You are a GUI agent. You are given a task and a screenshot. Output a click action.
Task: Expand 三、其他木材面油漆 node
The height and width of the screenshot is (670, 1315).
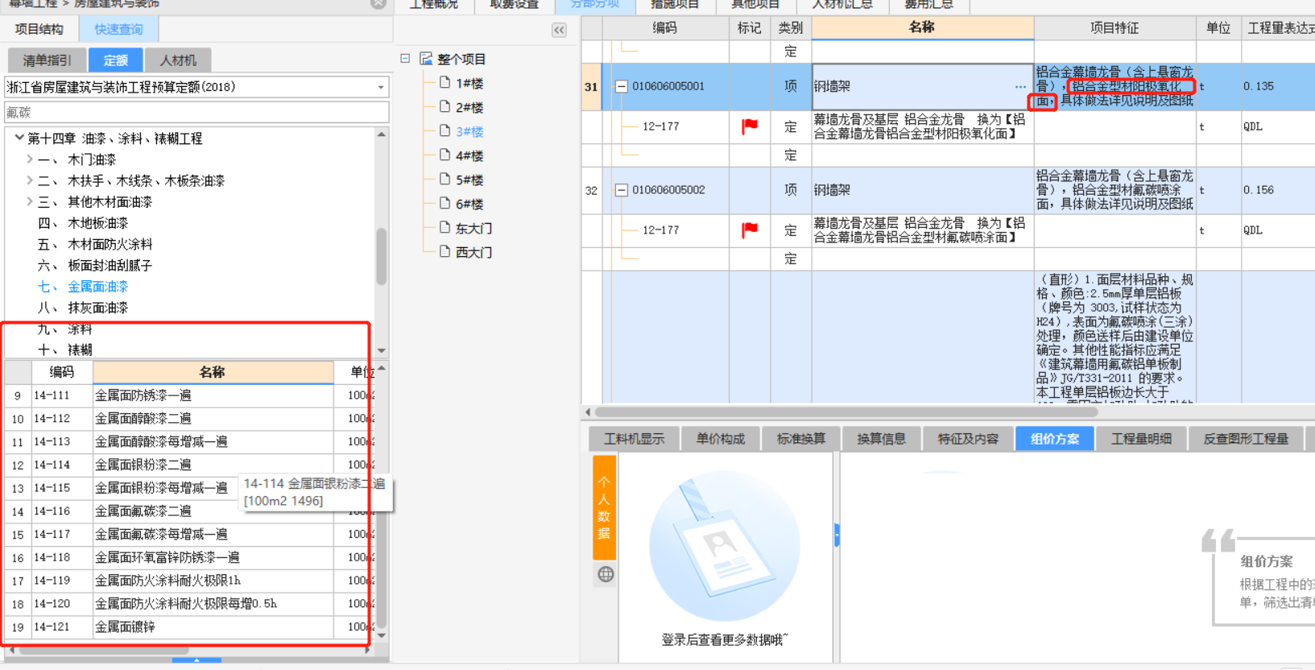coord(29,201)
